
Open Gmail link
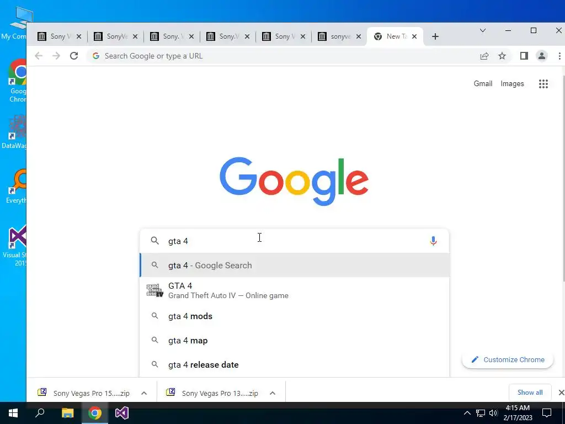pyautogui.click(x=483, y=84)
